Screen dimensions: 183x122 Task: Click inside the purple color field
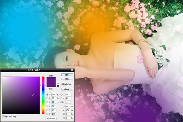click(x=21, y=95)
